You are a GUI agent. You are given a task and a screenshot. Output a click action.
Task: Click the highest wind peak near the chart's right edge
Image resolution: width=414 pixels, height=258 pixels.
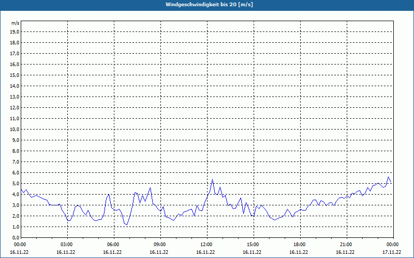389,177
